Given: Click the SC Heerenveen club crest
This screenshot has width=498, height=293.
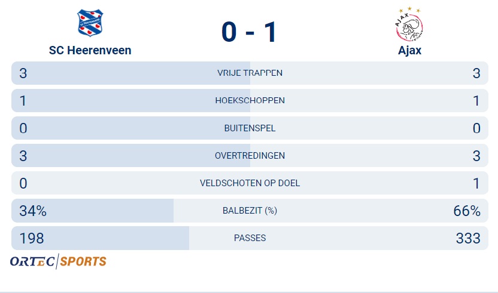Looking at the screenshot, I should tap(90, 23).
